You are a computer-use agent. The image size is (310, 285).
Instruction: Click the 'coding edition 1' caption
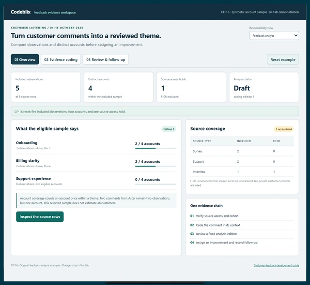coord(244,97)
